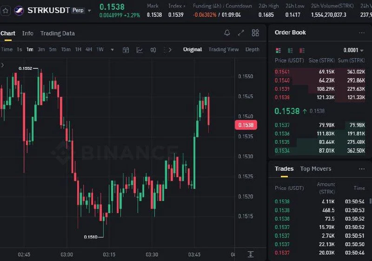The image size is (372, 261).
Task: Switch to the Trading View chart
Action: click(224, 49)
